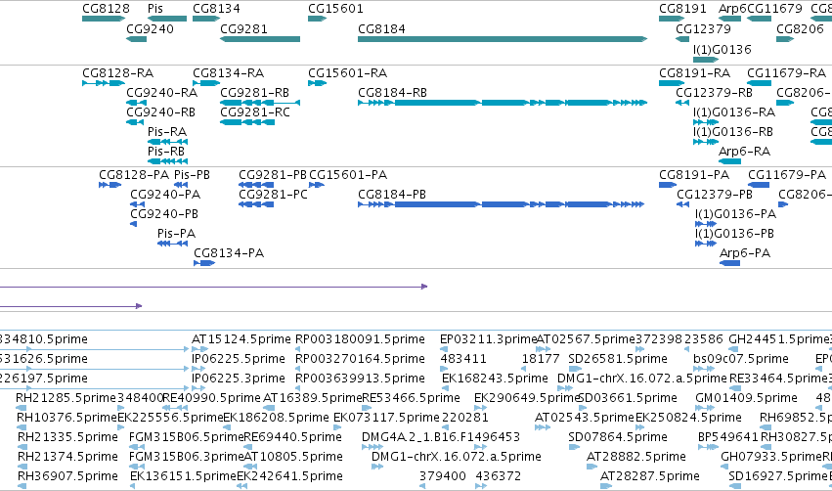This screenshot has width=832, height=491.
Task: Select the l(1)G0136 gene label
Action: (x=723, y=49)
